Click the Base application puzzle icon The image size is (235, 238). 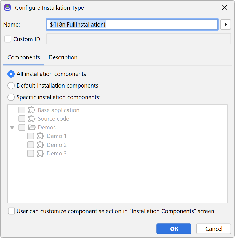tap(32, 110)
